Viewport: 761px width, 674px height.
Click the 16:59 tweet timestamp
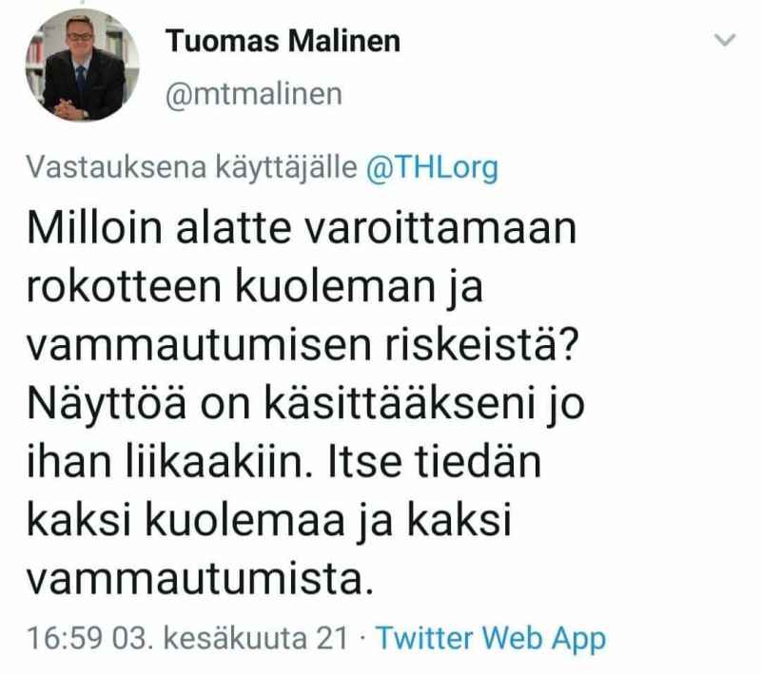65,637
